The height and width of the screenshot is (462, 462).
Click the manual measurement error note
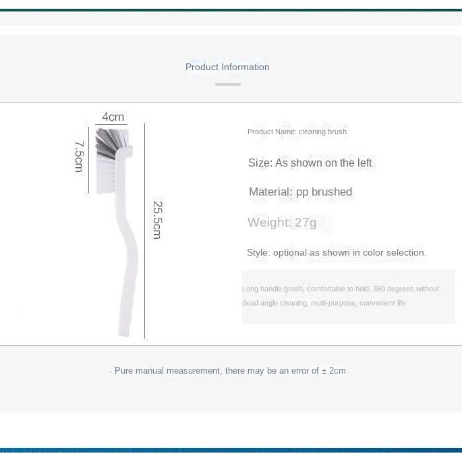click(227, 370)
